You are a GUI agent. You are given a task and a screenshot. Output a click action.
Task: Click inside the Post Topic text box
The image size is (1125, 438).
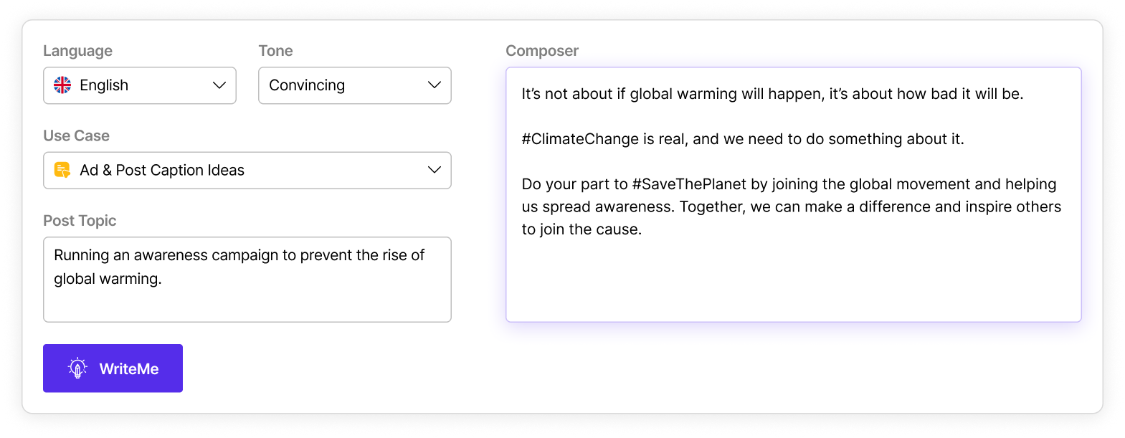pyautogui.click(x=247, y=280)
